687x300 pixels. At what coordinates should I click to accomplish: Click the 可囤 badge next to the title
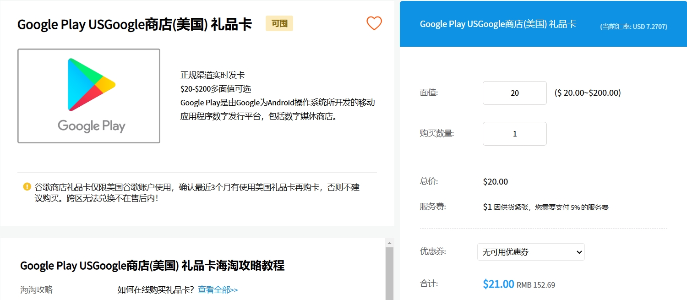[x=279, y=23]
